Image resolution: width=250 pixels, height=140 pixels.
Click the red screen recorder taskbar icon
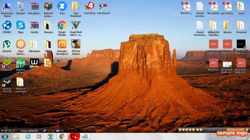74,136
